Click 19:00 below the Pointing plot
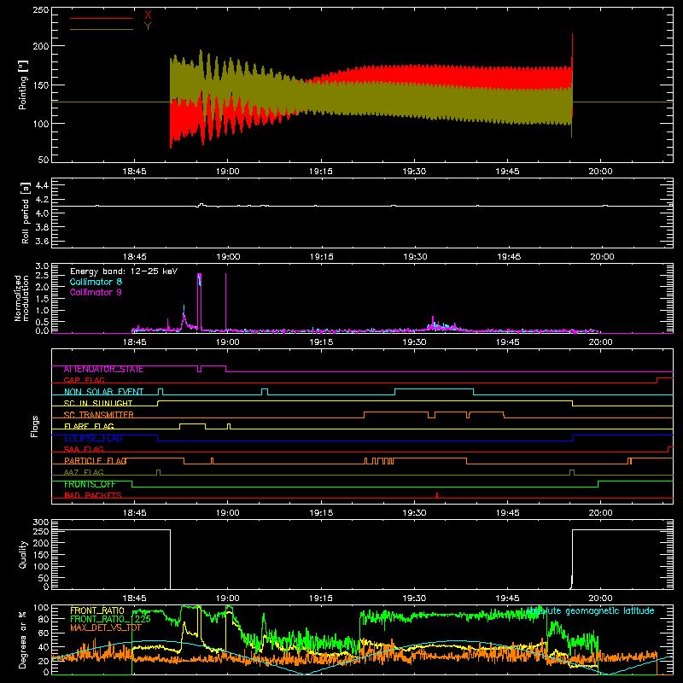Screen dimensions: 683x683 click(x=228, y=172)
